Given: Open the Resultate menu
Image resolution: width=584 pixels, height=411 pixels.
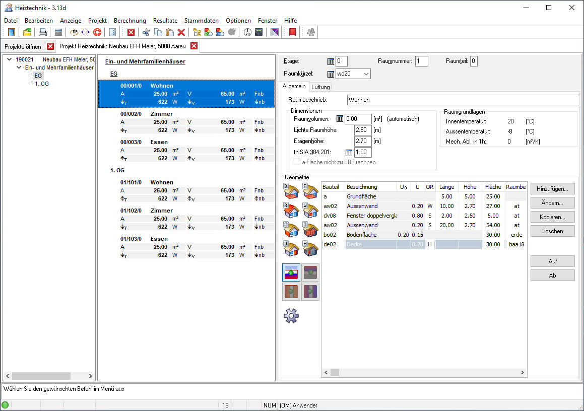Looking at the screenshot, I should click(x=165, y=21).
